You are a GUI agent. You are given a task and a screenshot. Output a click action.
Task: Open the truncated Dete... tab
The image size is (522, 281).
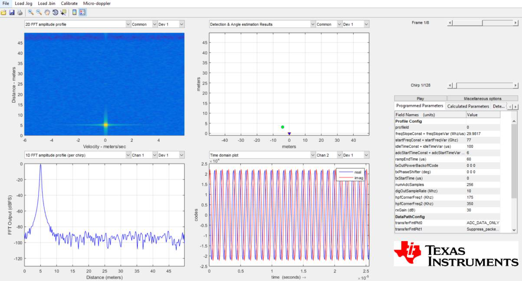coord(499,106)
